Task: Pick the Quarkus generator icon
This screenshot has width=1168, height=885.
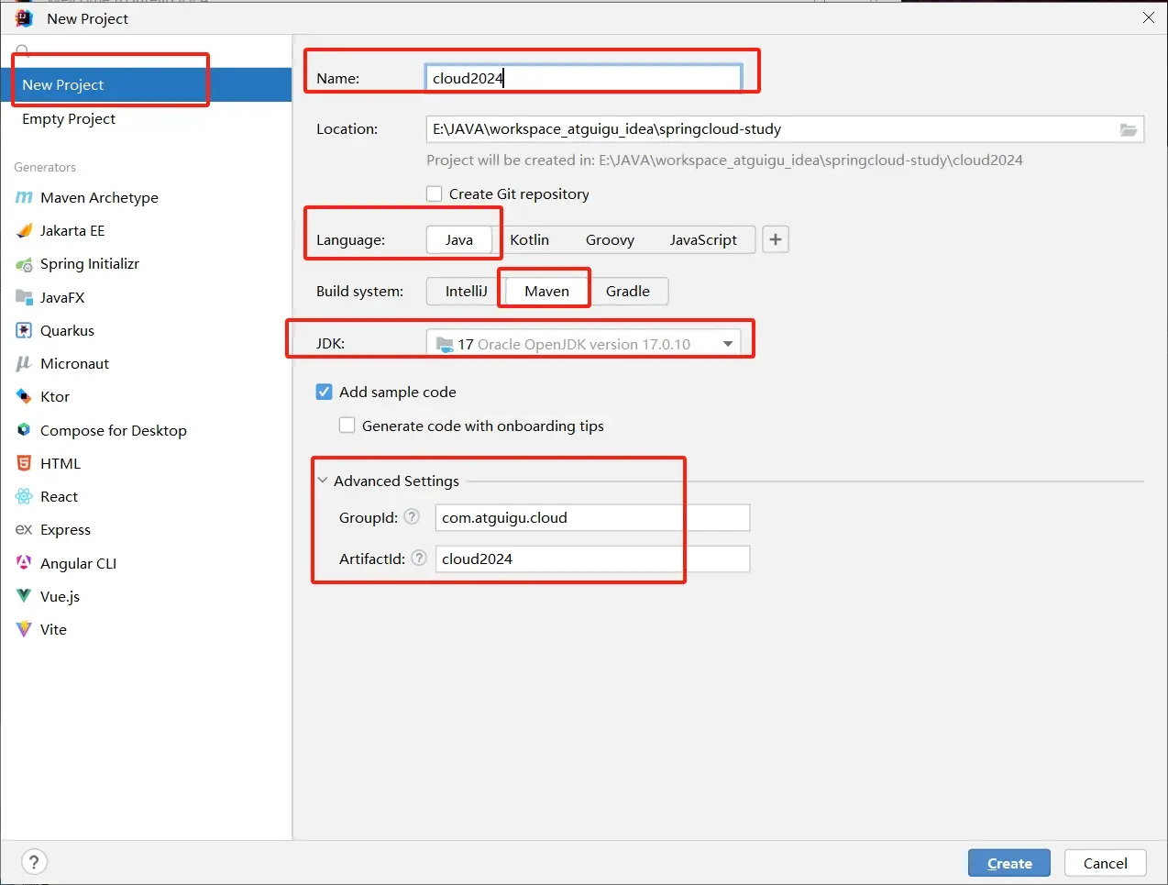Action: [24, 331]
